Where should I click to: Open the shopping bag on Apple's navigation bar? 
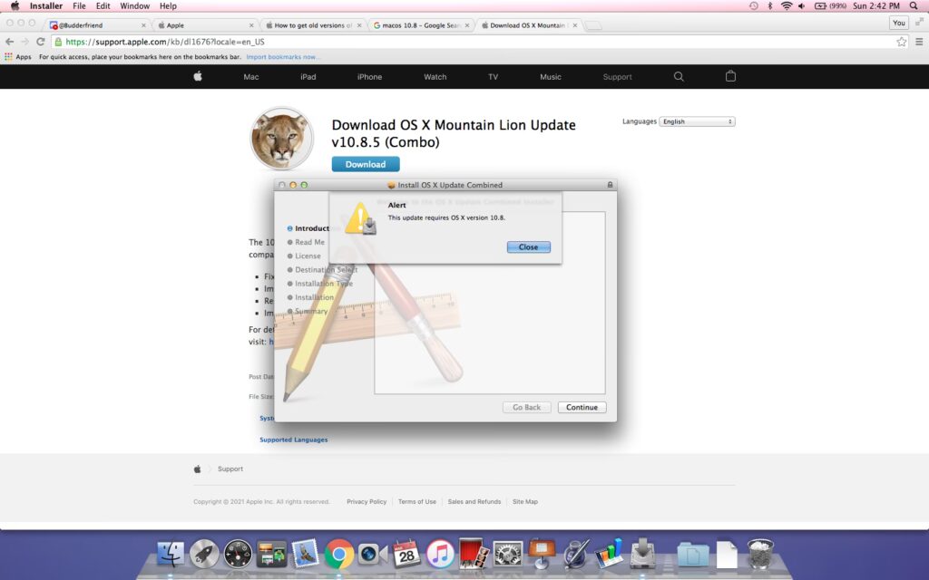730,77
